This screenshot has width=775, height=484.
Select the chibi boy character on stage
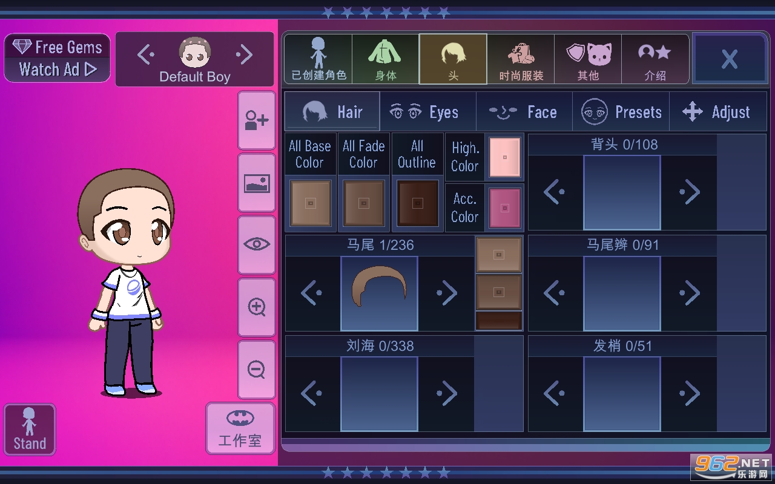coord(127,283)
